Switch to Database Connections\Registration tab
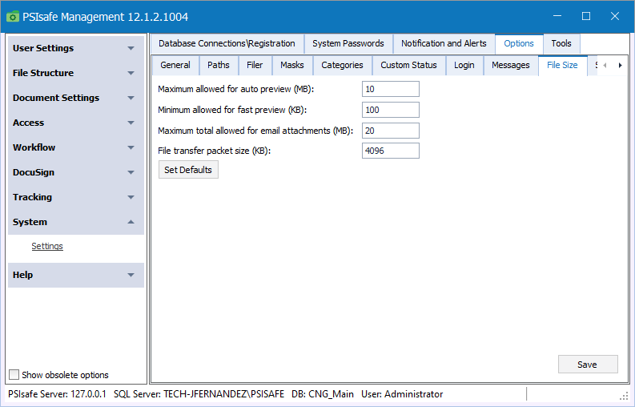The height and width of the screenshot is (407, 635). click(227, 43)
